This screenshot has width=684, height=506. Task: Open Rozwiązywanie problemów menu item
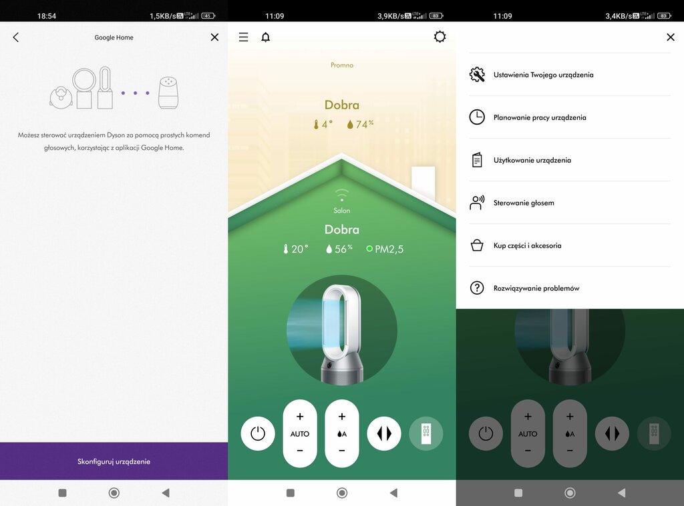pyautogui.click(x=570, y=288)
